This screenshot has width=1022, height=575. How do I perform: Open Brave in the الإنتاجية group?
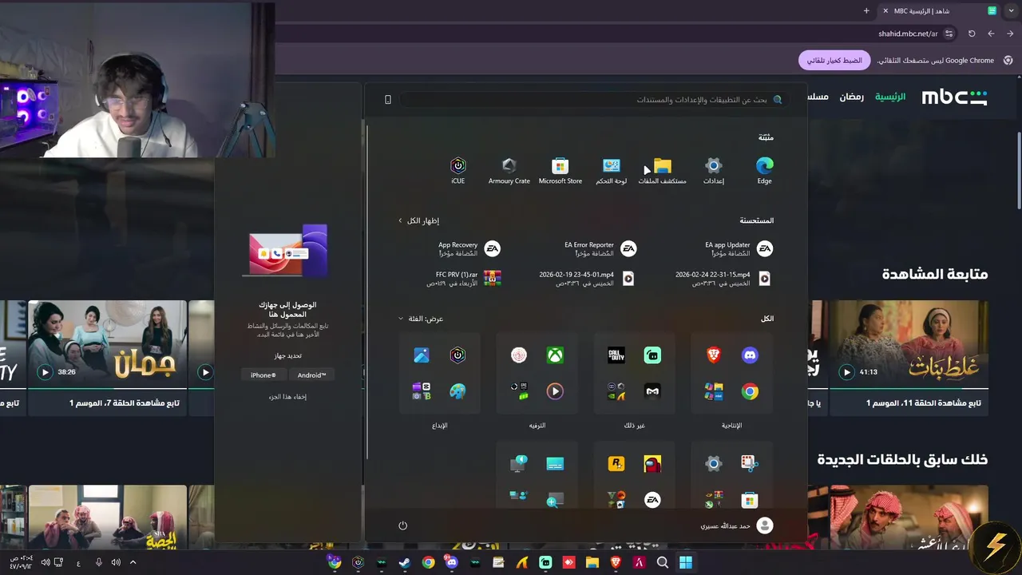(714, 355)
